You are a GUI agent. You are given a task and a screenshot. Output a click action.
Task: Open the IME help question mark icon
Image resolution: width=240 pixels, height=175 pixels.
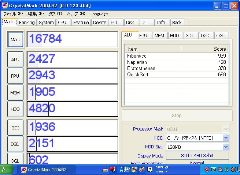pyautogui.click(x=149, y=170)
